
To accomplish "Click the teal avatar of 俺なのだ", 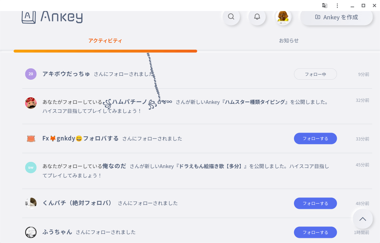I will tap(31, 167).
